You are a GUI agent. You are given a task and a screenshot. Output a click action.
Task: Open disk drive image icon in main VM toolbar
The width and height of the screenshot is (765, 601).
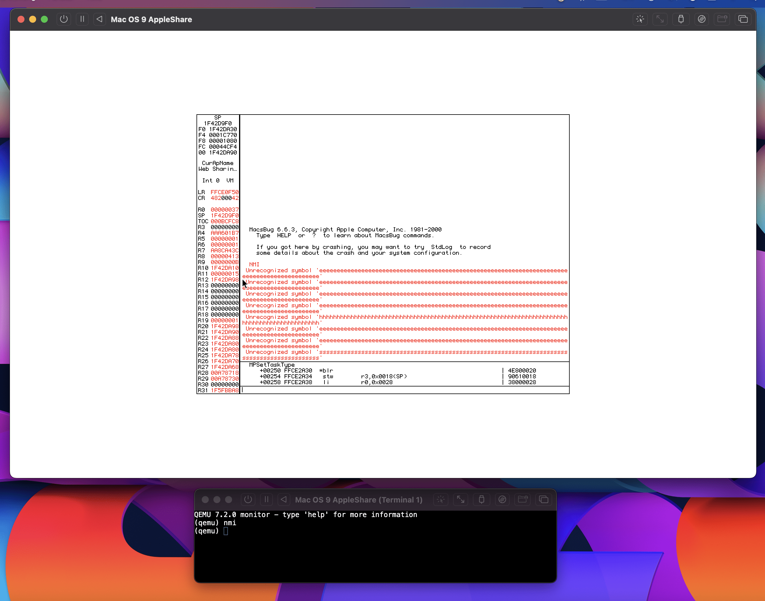(x=702, y=19)
